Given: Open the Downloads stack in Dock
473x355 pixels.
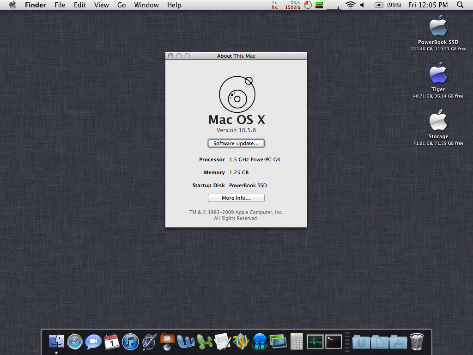Looking at the screenshot, I should [361, 342].
